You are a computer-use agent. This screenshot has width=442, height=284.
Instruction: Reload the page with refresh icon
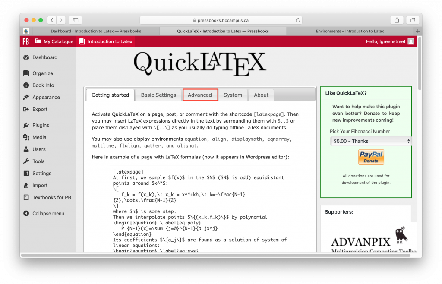point(298,20)
